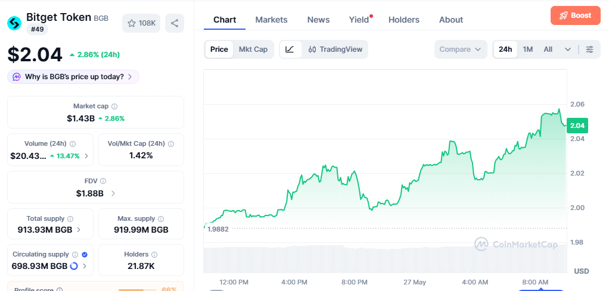The height and width of the screenshot is (291, 609).
Task: Open the Holders tab
Action: (404, 20)
